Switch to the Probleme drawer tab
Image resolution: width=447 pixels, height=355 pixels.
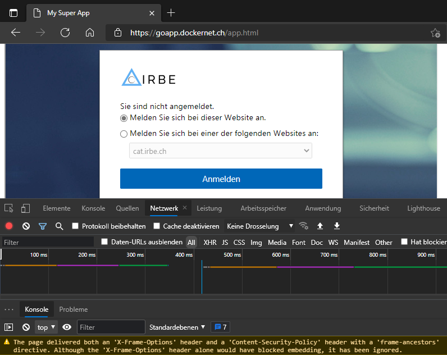pos(73,310)
